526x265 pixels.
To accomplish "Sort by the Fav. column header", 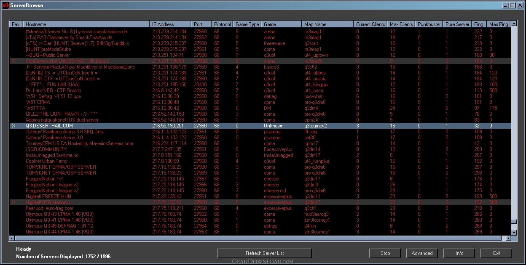I will pos(16,24).
